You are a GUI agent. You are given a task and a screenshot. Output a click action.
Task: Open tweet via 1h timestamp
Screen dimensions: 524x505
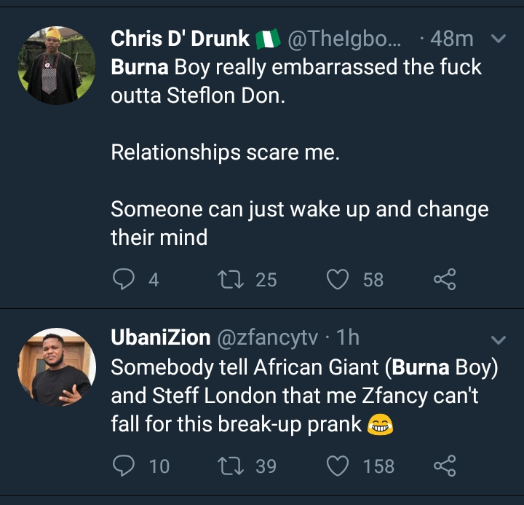pyautogui.click(x=349, y=337)
